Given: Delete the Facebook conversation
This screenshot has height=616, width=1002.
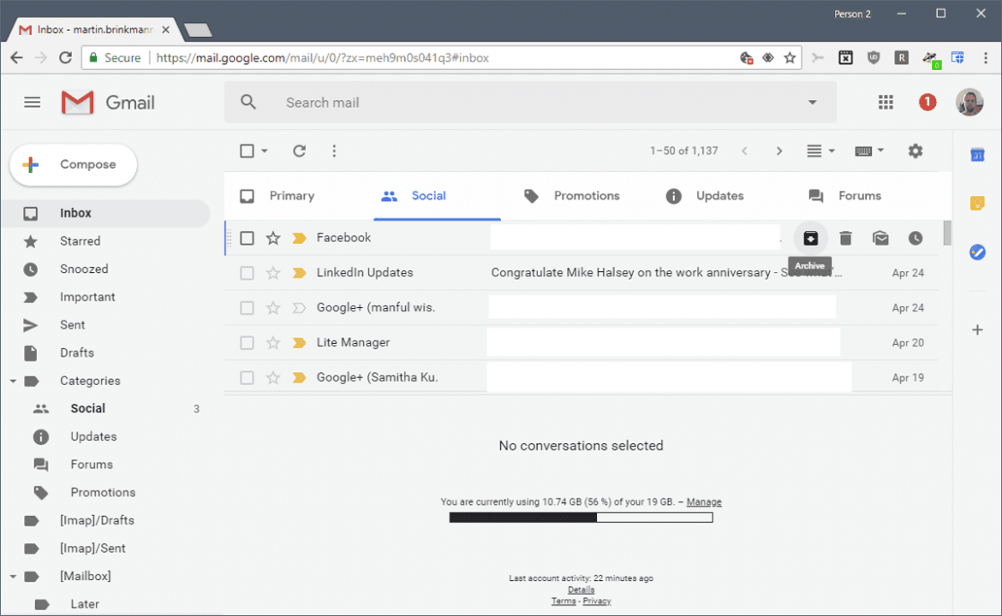Looking at the screenshot, I should [x=845, y=238].
